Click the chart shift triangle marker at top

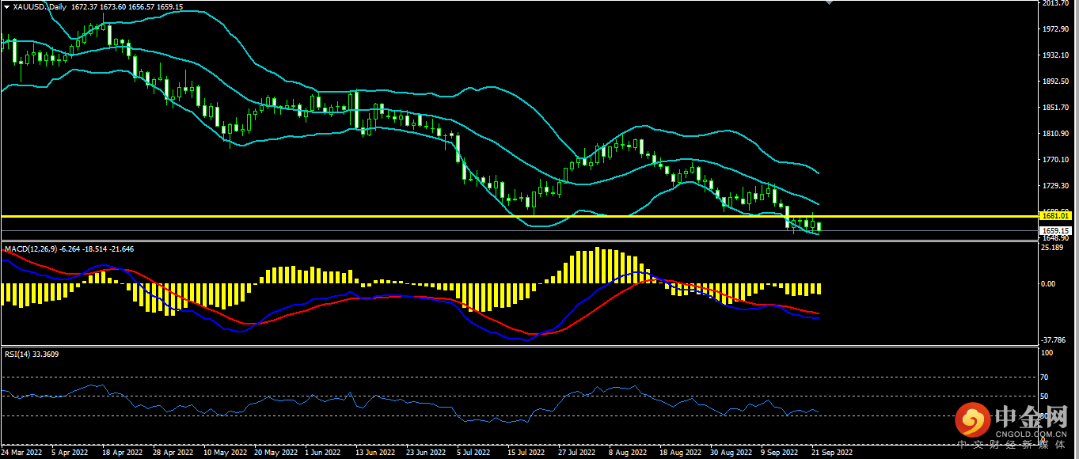click(x=829, y=3)
